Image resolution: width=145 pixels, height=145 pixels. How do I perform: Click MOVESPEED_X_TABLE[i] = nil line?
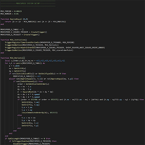coord(27,76)
